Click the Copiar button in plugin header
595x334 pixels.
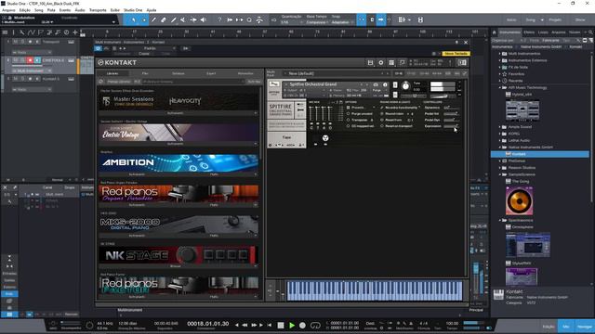[144, 54]
